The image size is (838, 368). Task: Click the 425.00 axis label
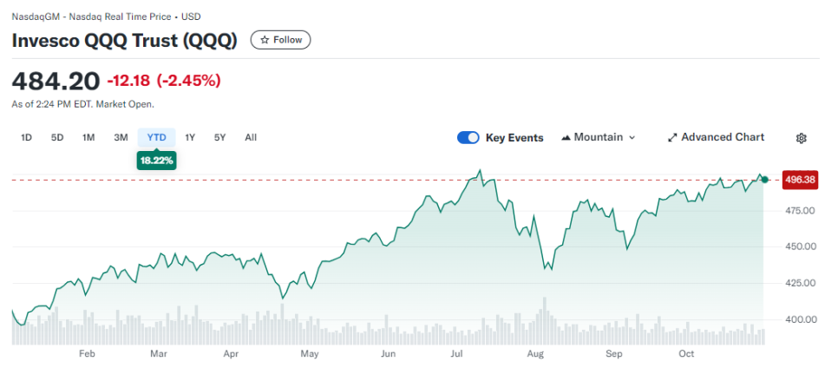pyautogui.click(x=799, y=283)
